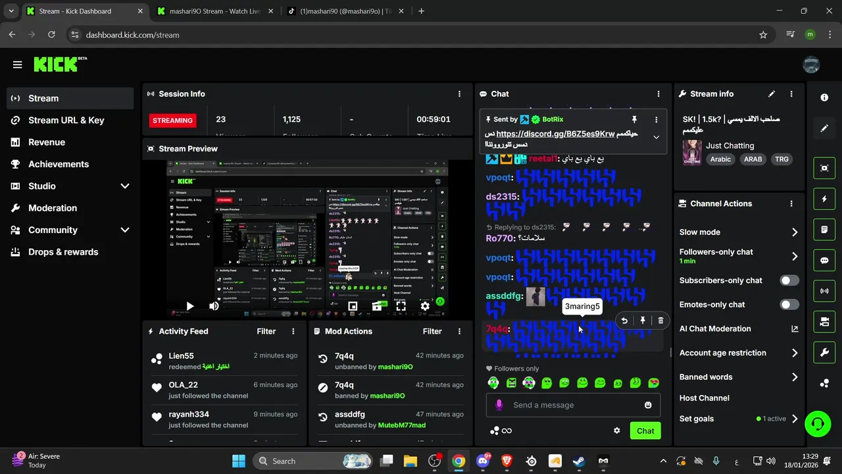Viewport: 842px width, 474px height.
Task: Click the wrench icon in right sidebar
Action: click(x=824, y=352)
